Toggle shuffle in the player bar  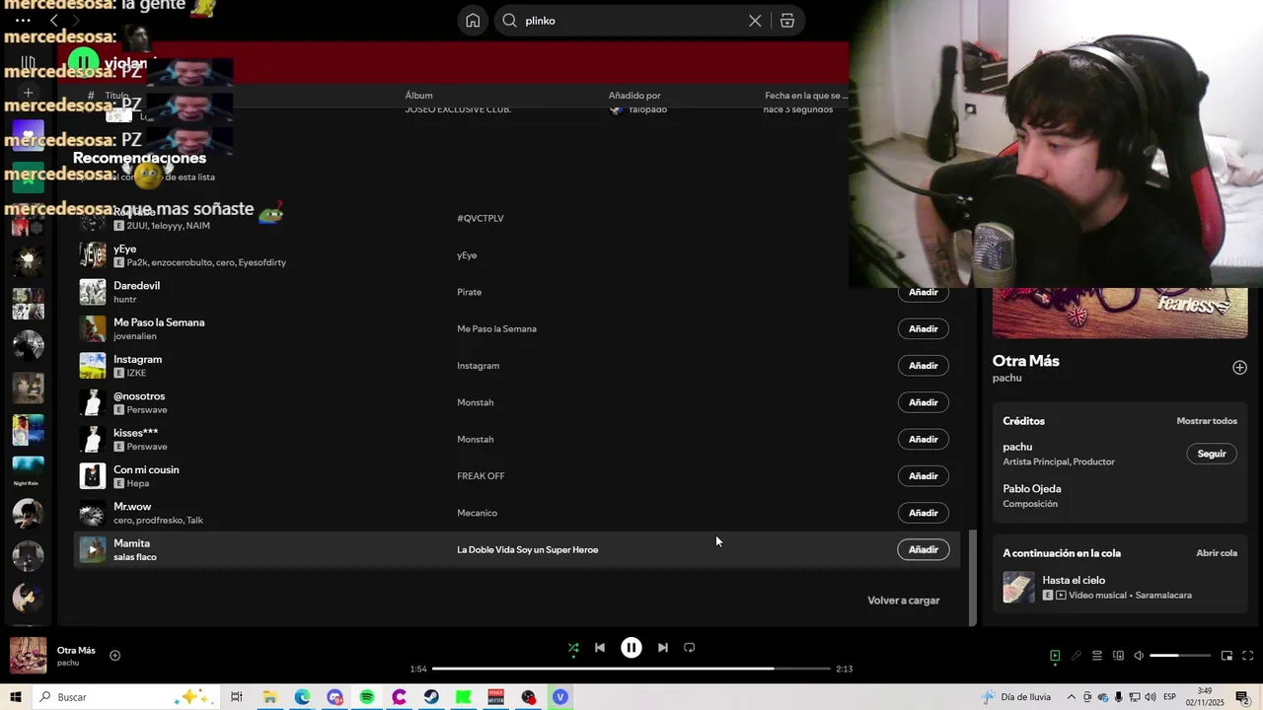573,648
